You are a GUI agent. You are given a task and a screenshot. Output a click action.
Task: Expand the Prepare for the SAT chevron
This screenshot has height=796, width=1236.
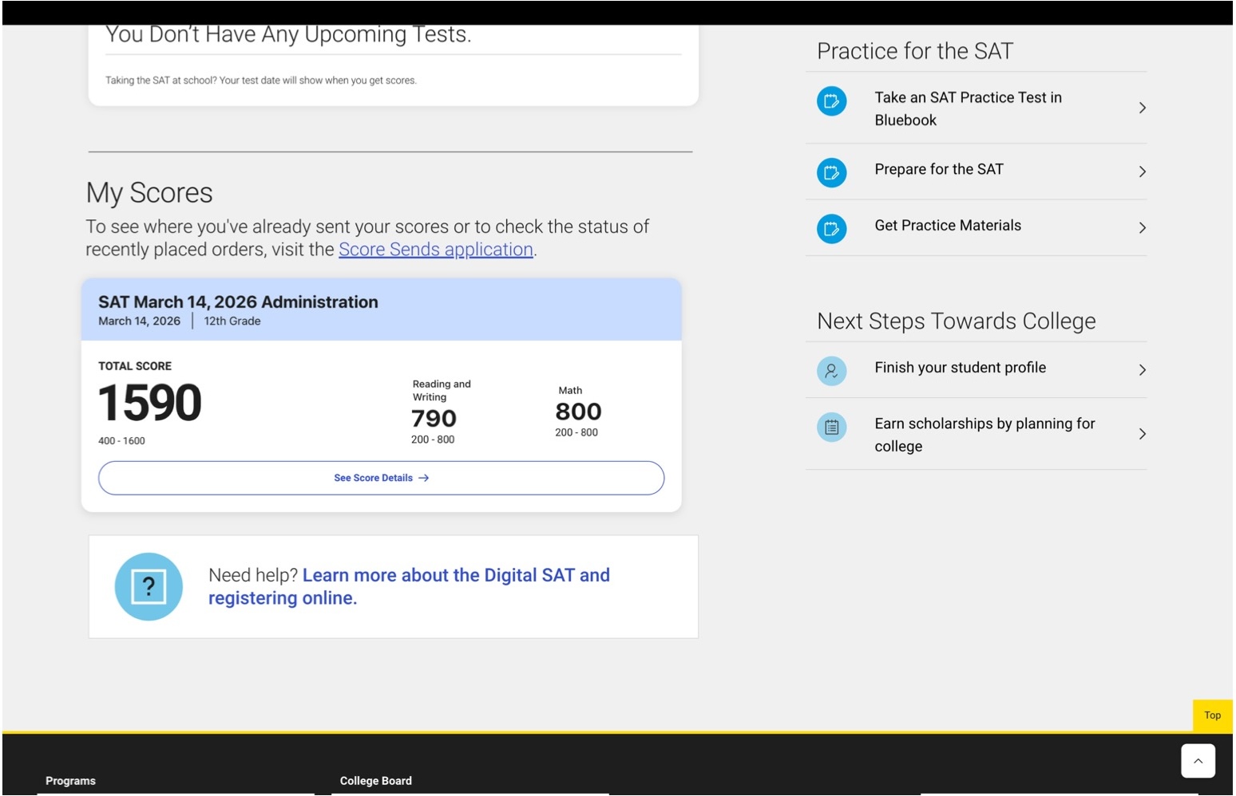(x=1142, y=171)
